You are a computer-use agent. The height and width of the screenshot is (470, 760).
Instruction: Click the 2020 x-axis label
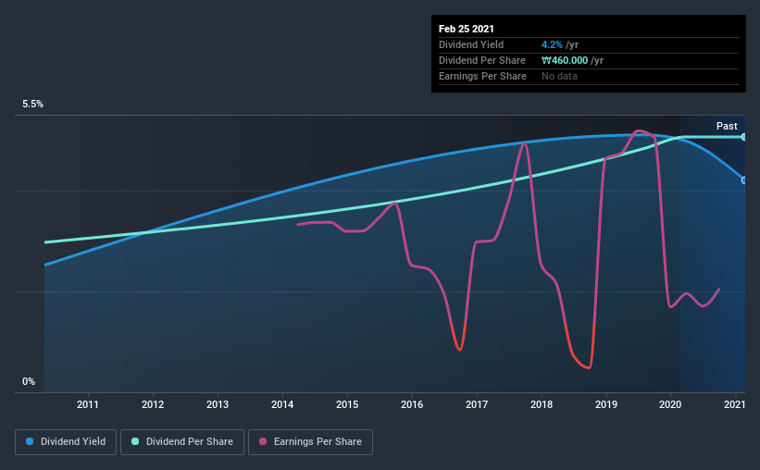pos(670,404)
